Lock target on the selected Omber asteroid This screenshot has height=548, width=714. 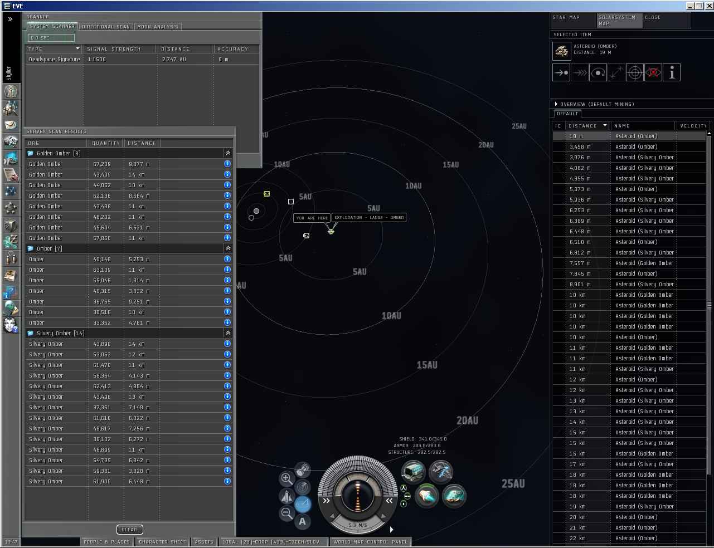click(635, 72)
